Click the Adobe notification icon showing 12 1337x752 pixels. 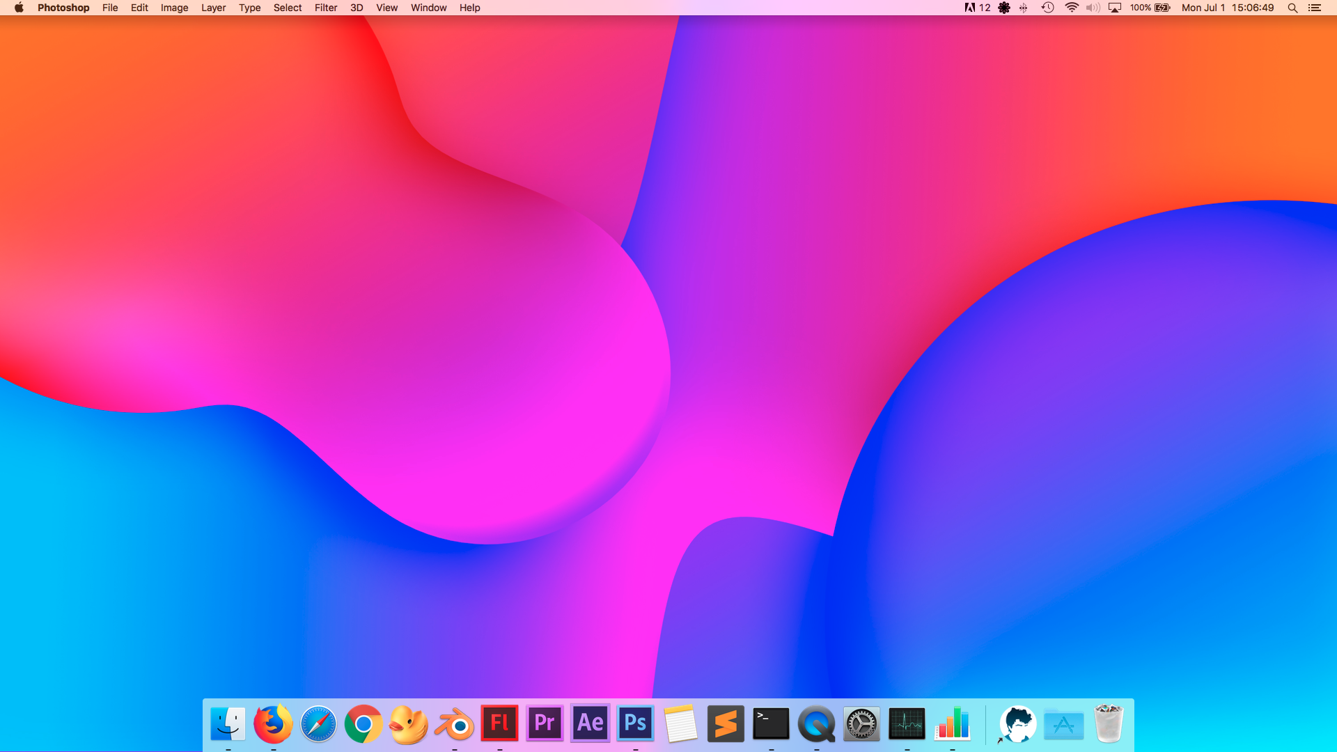(977, 8)
